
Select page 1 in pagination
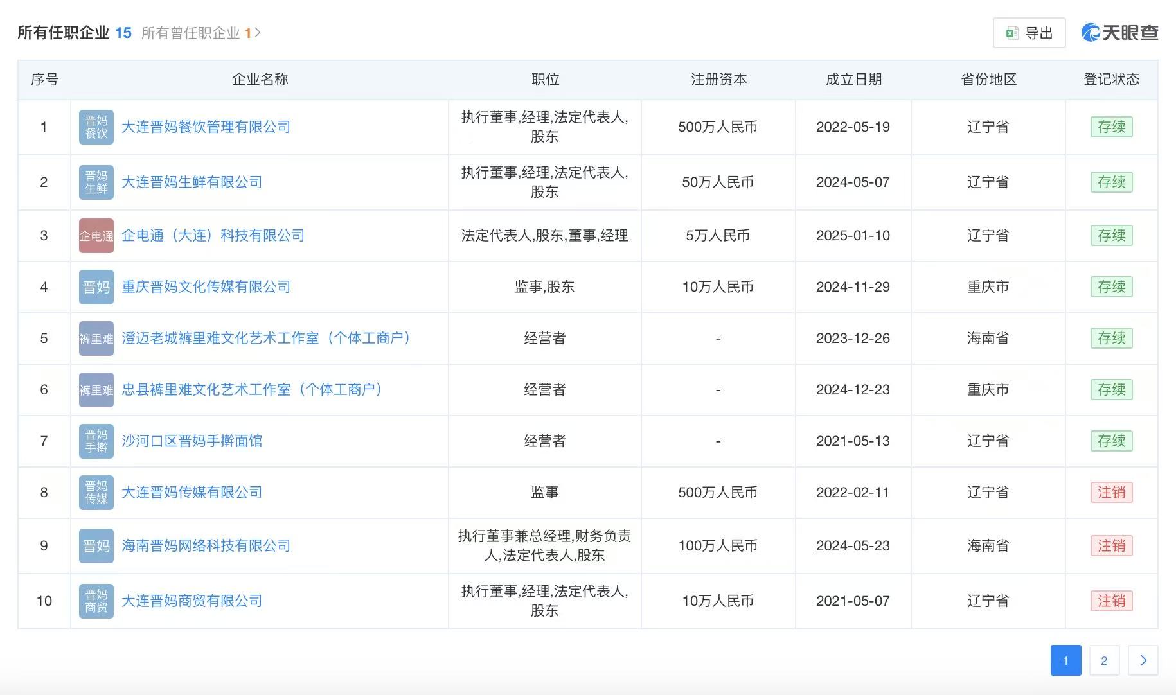(1065, 660)
